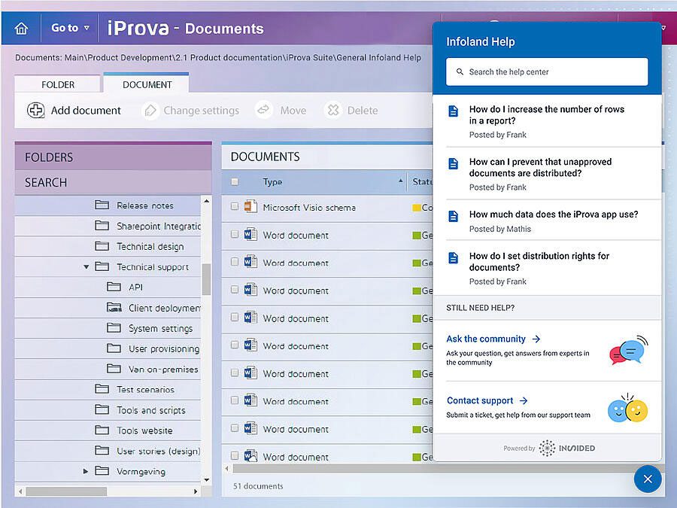Open the Go to dropdown menu

[70, 29]
